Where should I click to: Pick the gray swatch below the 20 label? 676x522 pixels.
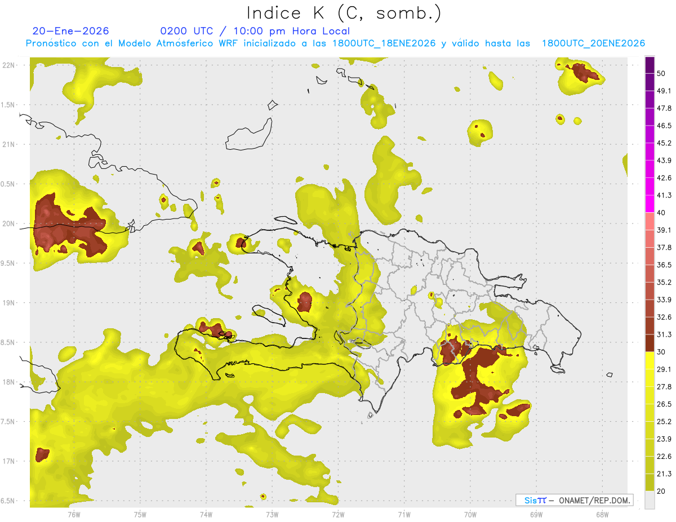tap(650, 500)
